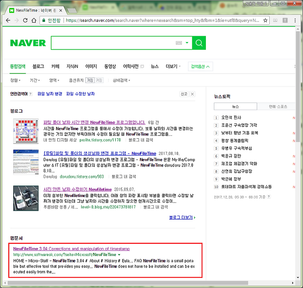
Task: Switch to the 이미지 tab
Action: click(91, 66)
